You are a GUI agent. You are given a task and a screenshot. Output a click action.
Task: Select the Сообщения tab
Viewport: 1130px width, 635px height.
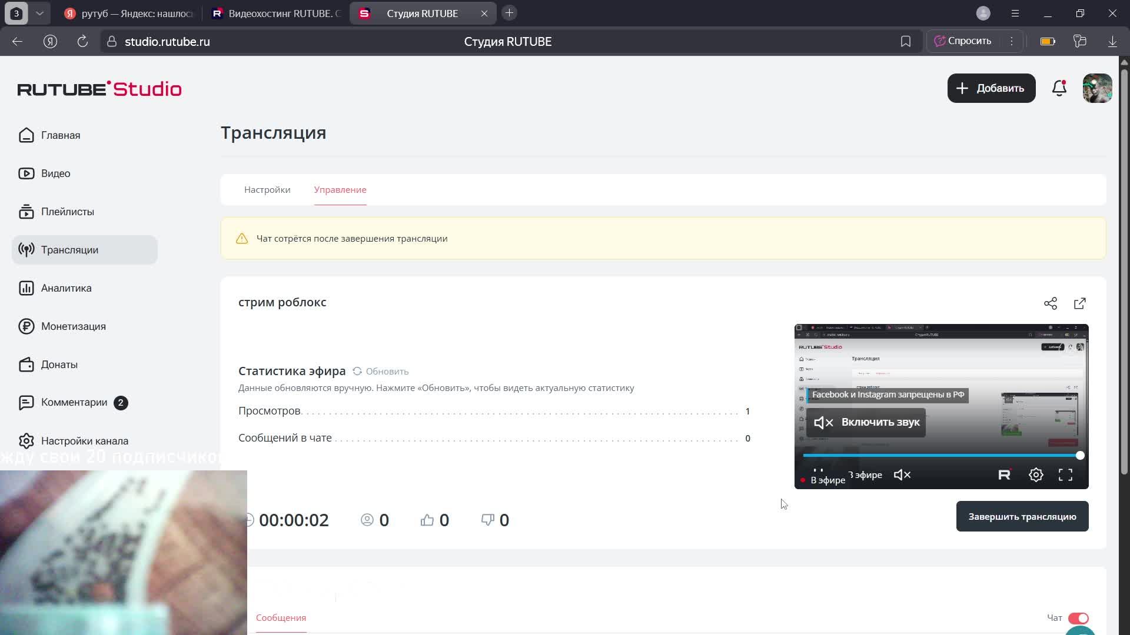pyautogui.click(x=281, y=618)
